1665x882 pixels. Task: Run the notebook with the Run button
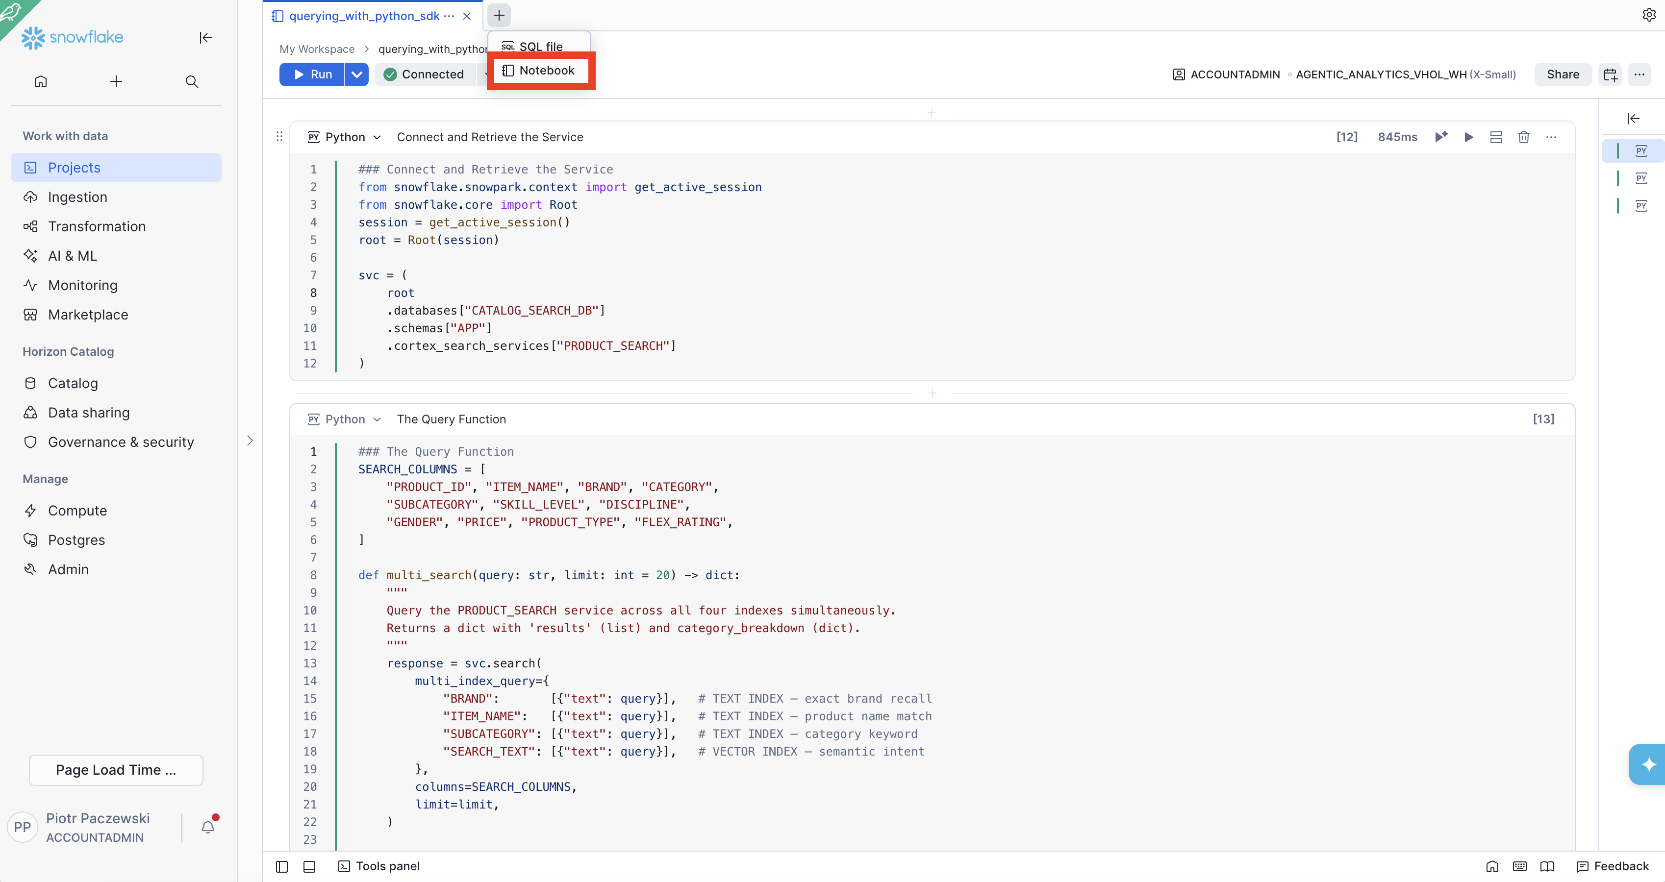tap(312, 74)
